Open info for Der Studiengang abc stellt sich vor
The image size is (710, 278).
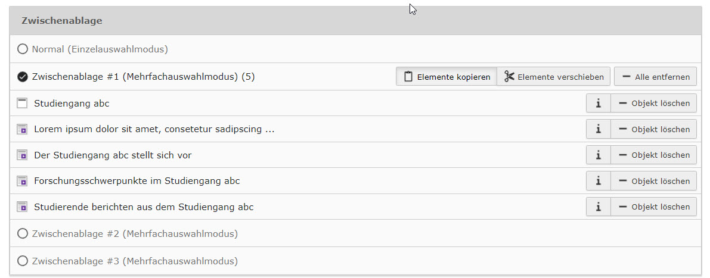598,155
